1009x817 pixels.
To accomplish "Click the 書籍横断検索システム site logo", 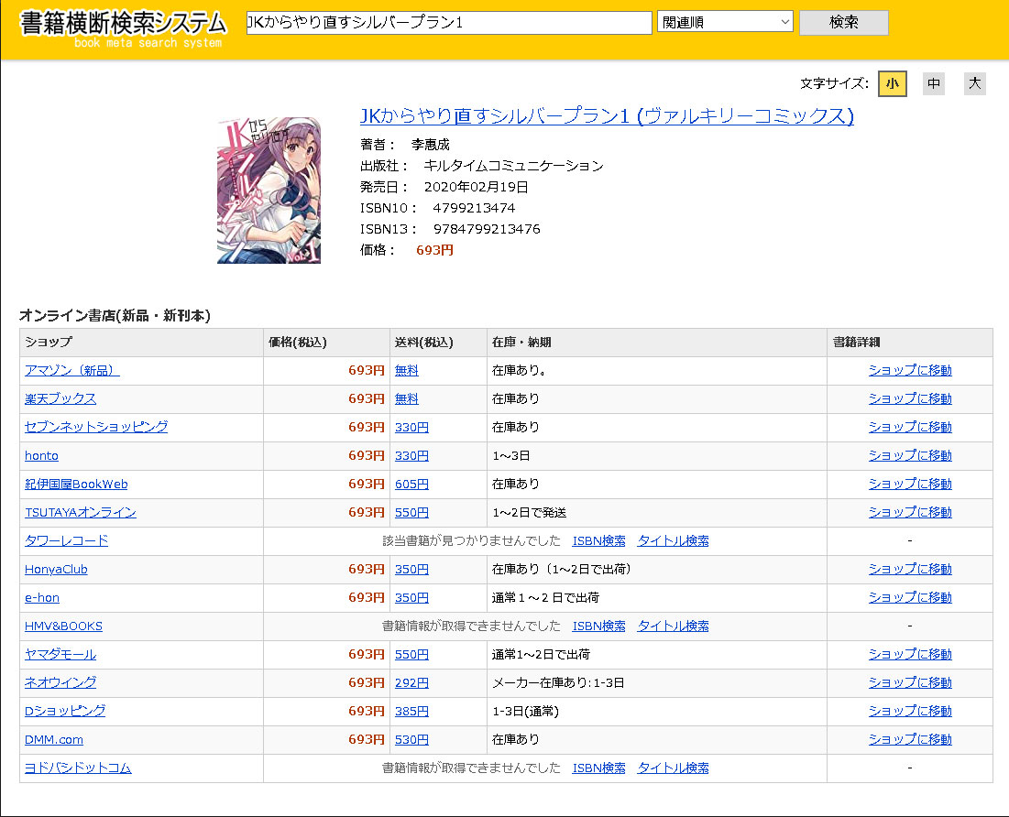I will pyautogui.click(x=123, y=29).
